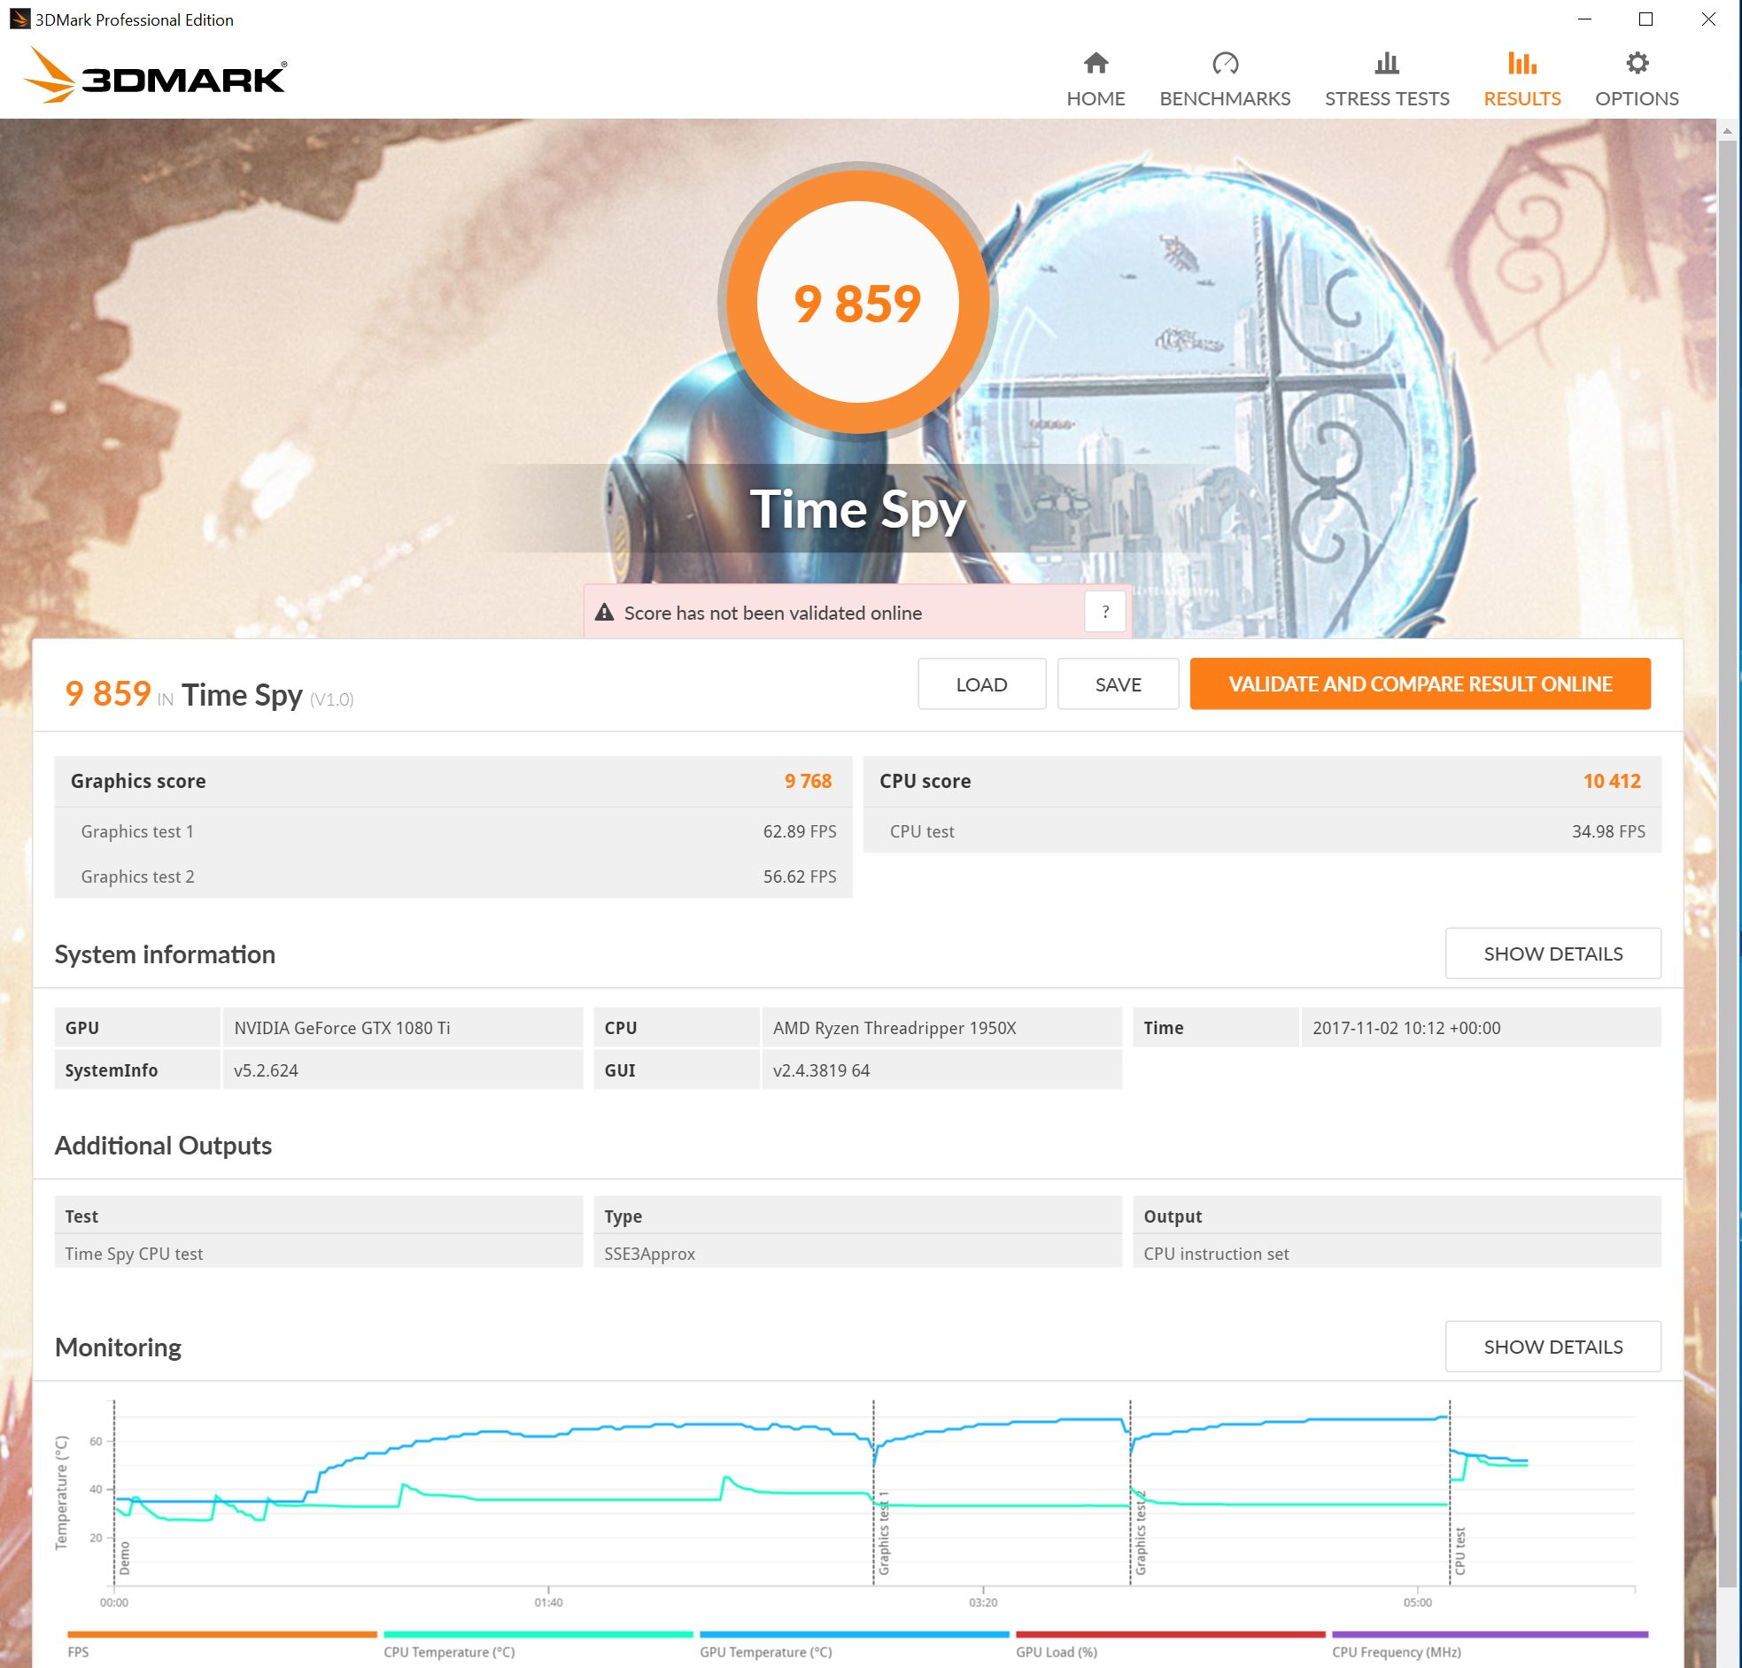Toggle the FPS series in the legend
This screenshot has width=1742, height=1668.
pos(78,1652)
